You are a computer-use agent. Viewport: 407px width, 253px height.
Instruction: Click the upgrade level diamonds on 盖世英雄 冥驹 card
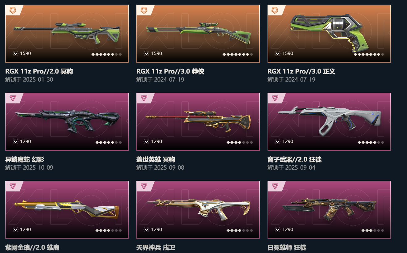pos(240,142)
